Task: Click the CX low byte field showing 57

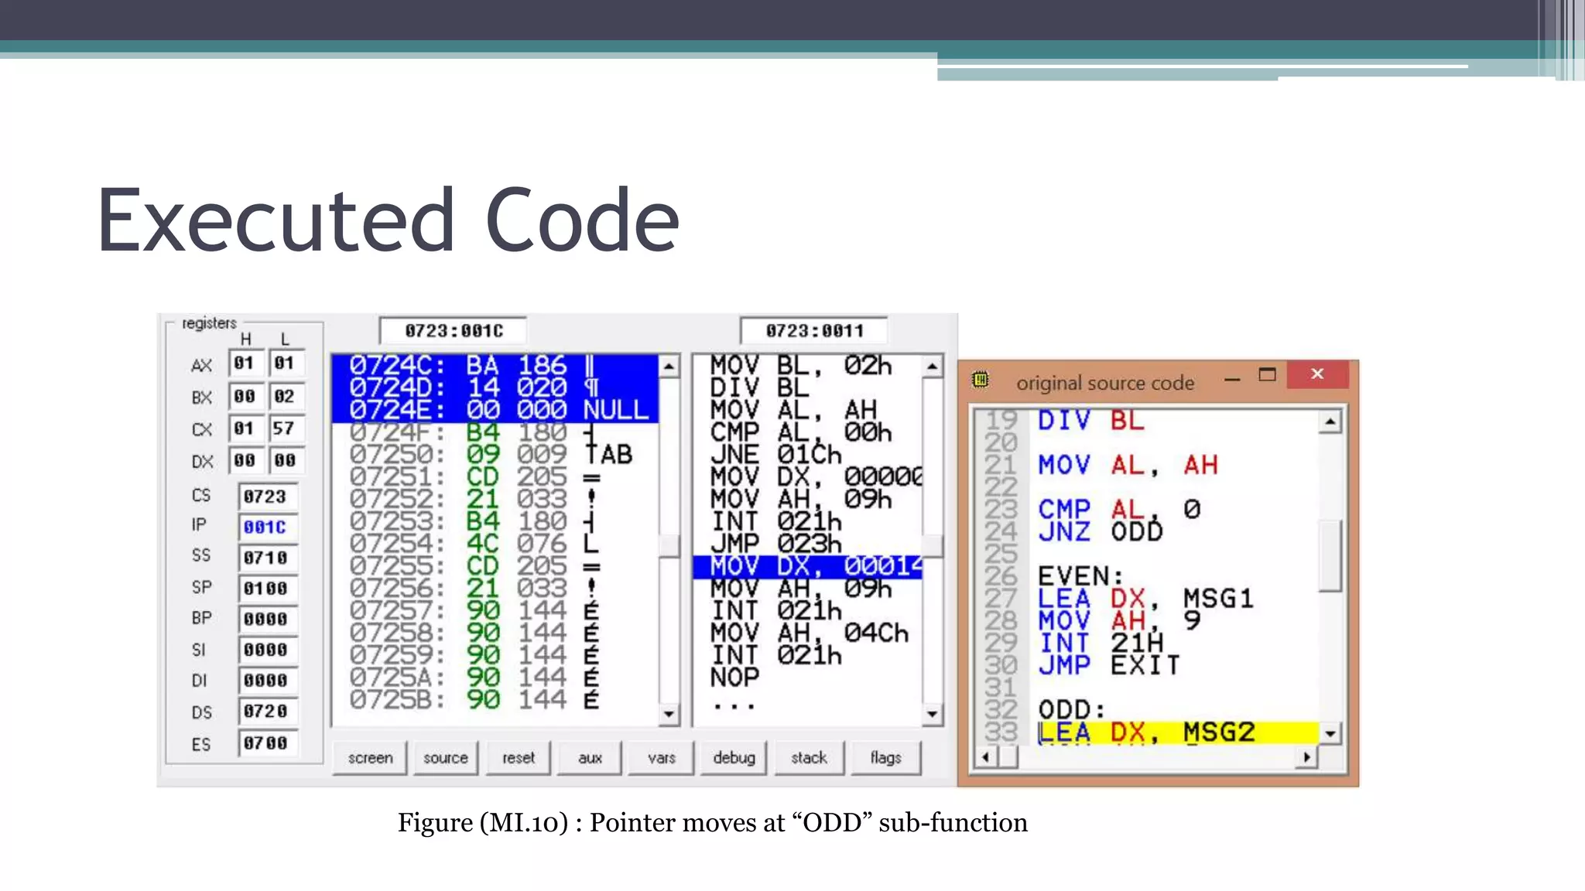Action: point(286,428)
